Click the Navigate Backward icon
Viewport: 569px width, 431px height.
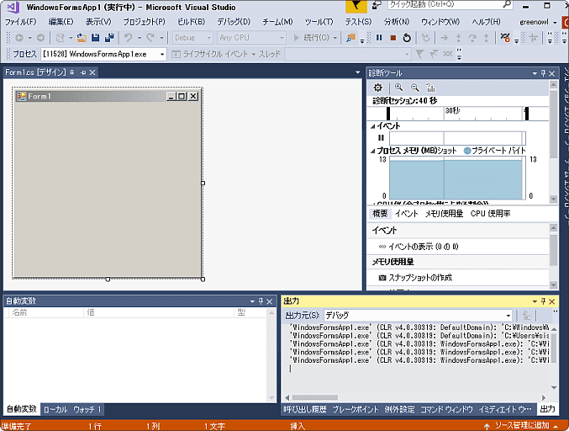[19, 37]
